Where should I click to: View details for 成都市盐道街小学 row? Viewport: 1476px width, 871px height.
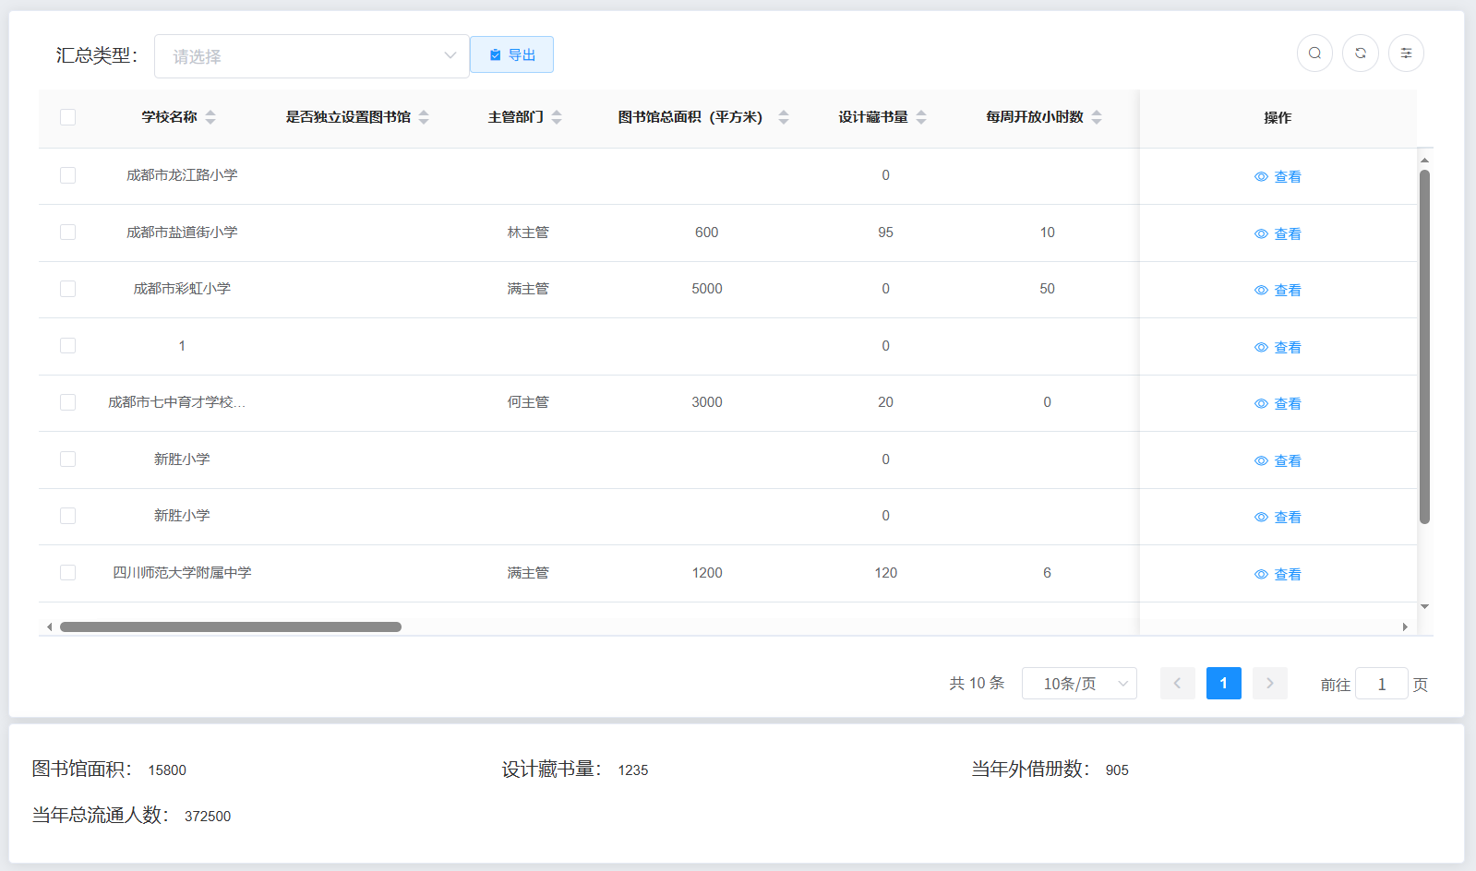(x=1278, y=234)
